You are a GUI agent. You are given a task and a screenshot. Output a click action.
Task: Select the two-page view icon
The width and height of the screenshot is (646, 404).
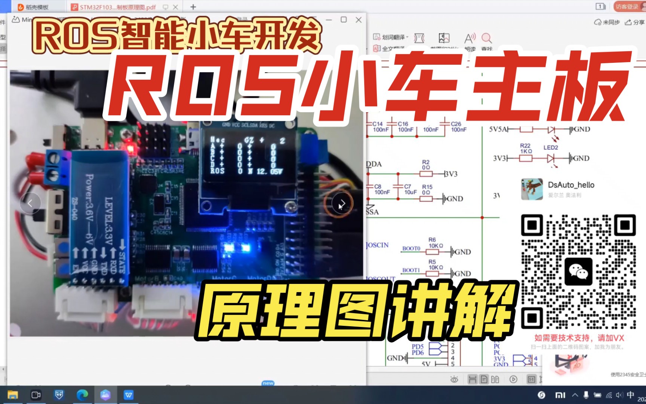tap(495, 379)
